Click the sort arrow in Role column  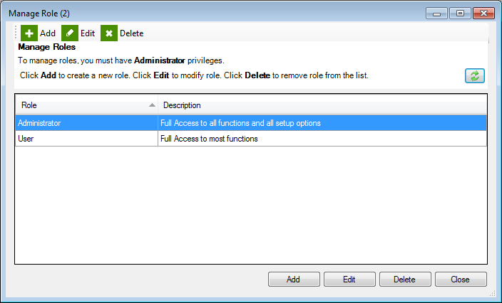coord(152,105)
